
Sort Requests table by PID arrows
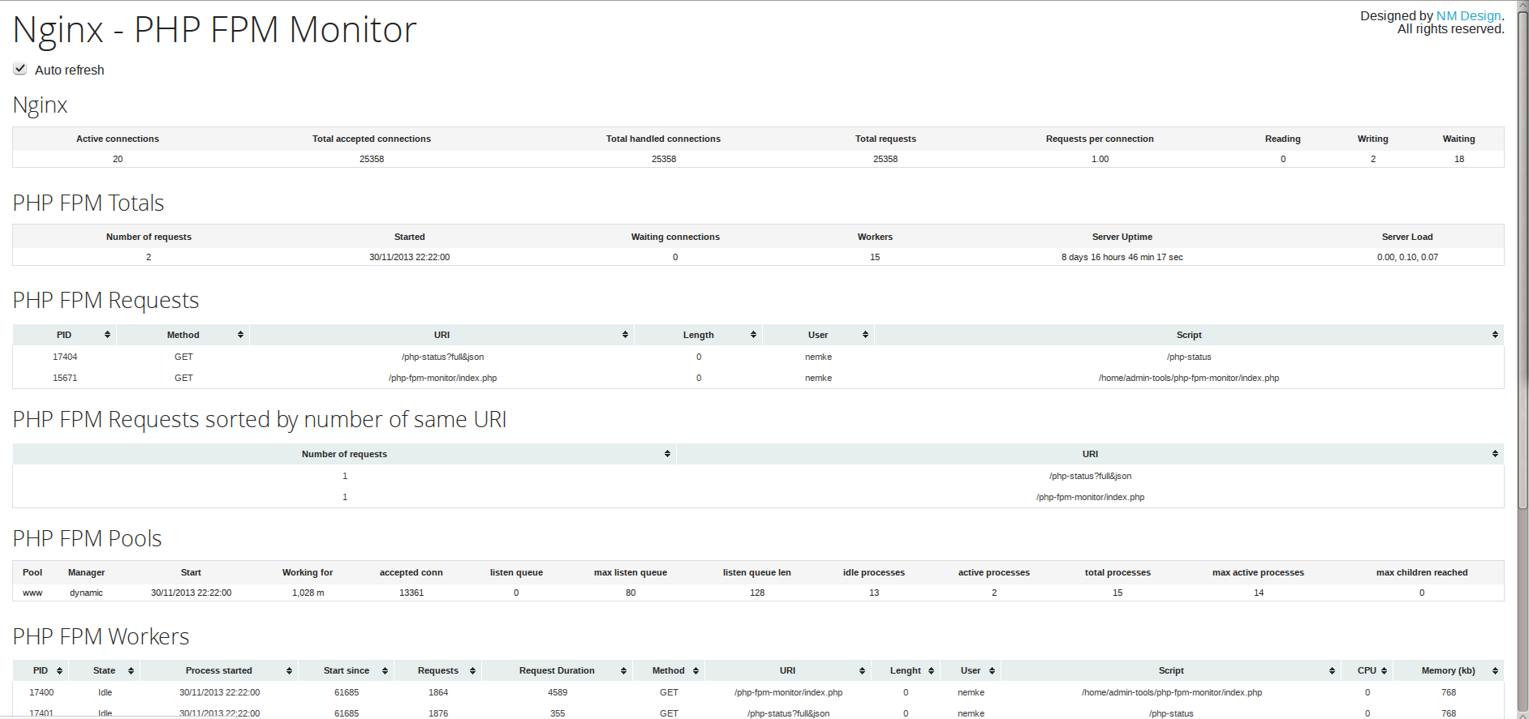(x=107, y=335)
